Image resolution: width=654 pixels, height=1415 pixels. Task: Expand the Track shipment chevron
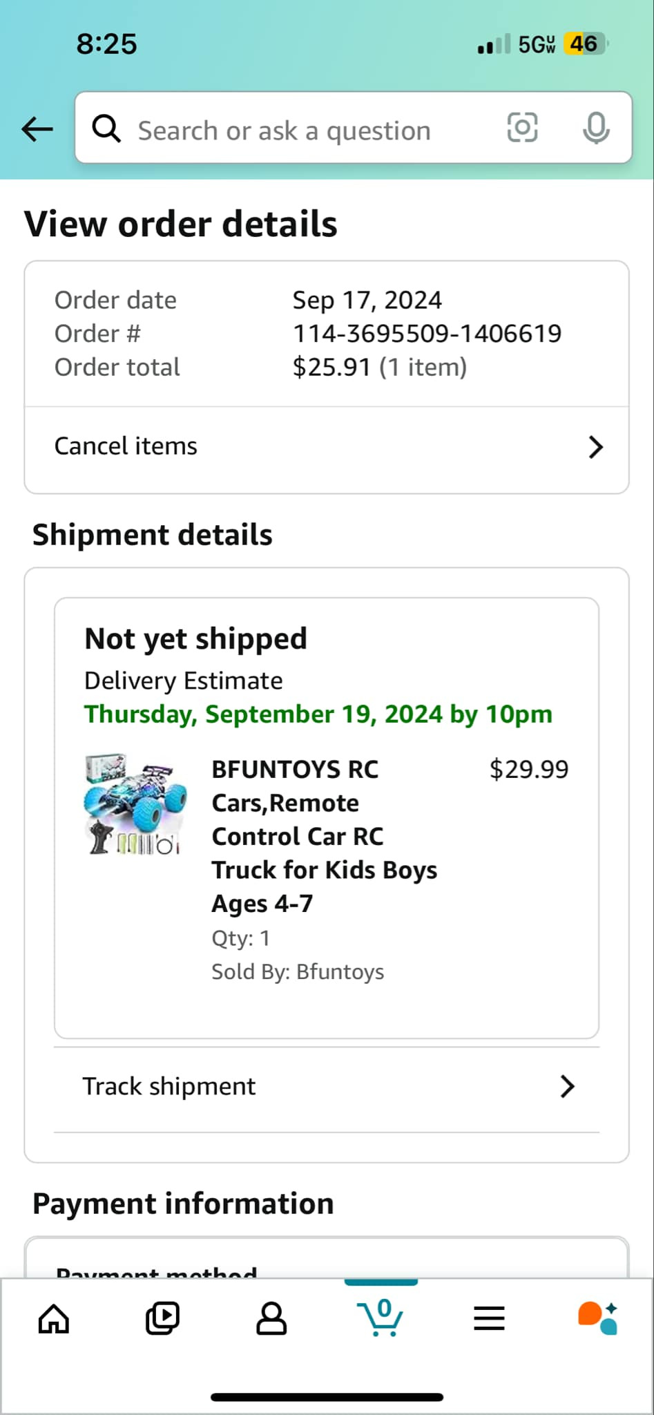coord(567,1087)
